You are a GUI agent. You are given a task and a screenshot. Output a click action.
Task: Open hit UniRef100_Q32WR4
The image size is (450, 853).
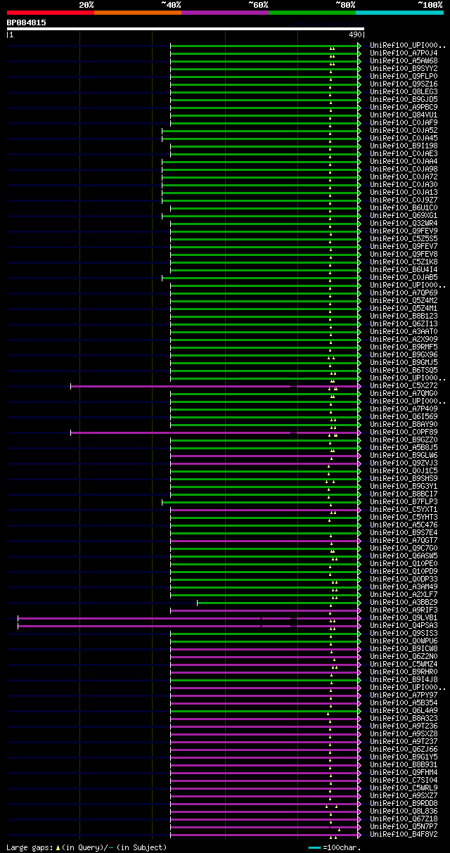pos(404,223)
